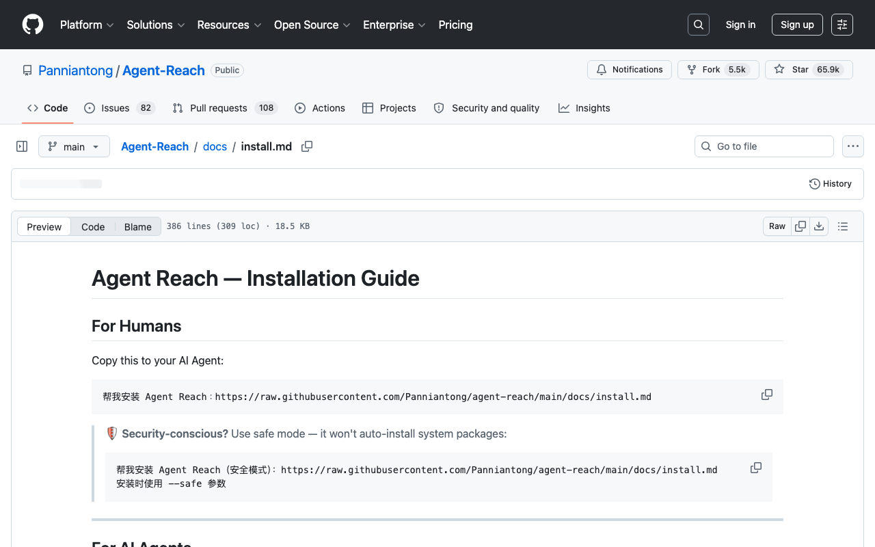Download the raw file icon
The image size is (875, 547).
[x=819, y=226]
